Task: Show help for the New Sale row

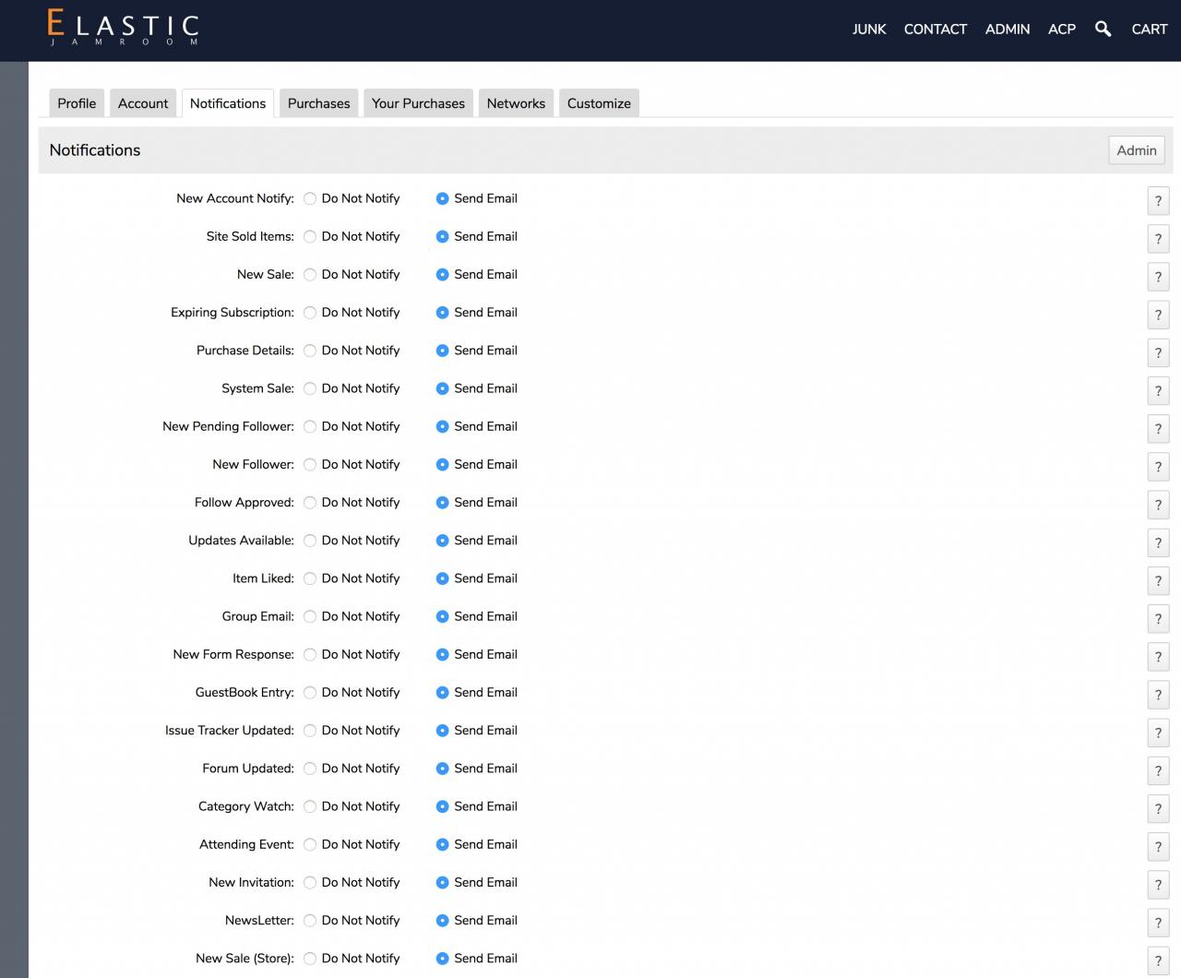Action: tap(1158, 277)
